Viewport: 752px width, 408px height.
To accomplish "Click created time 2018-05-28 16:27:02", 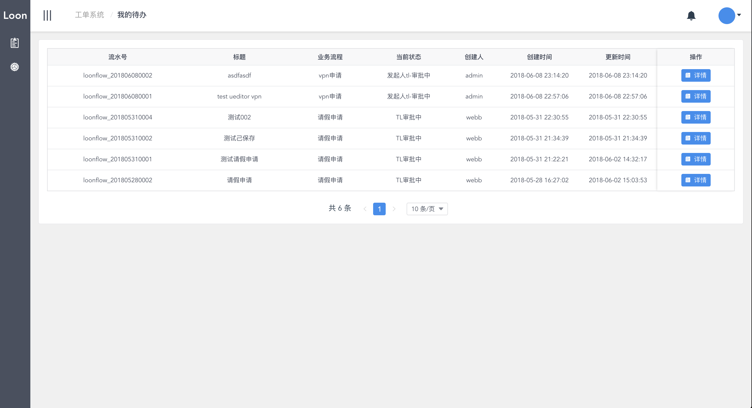I will pyautogui.click(x=539, y=180).
